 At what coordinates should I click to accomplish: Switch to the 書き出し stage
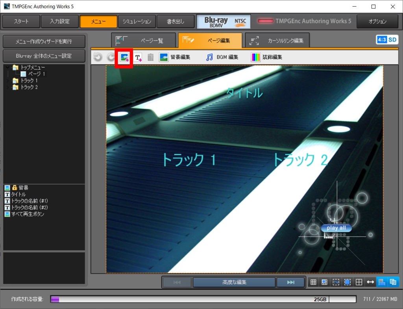(176, 21)
